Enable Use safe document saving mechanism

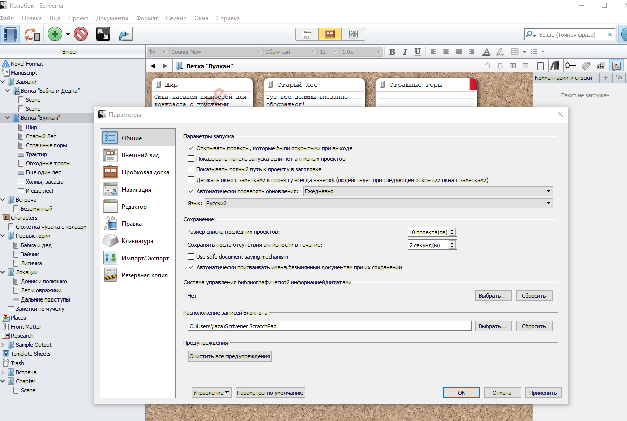[x=191, y=257]
